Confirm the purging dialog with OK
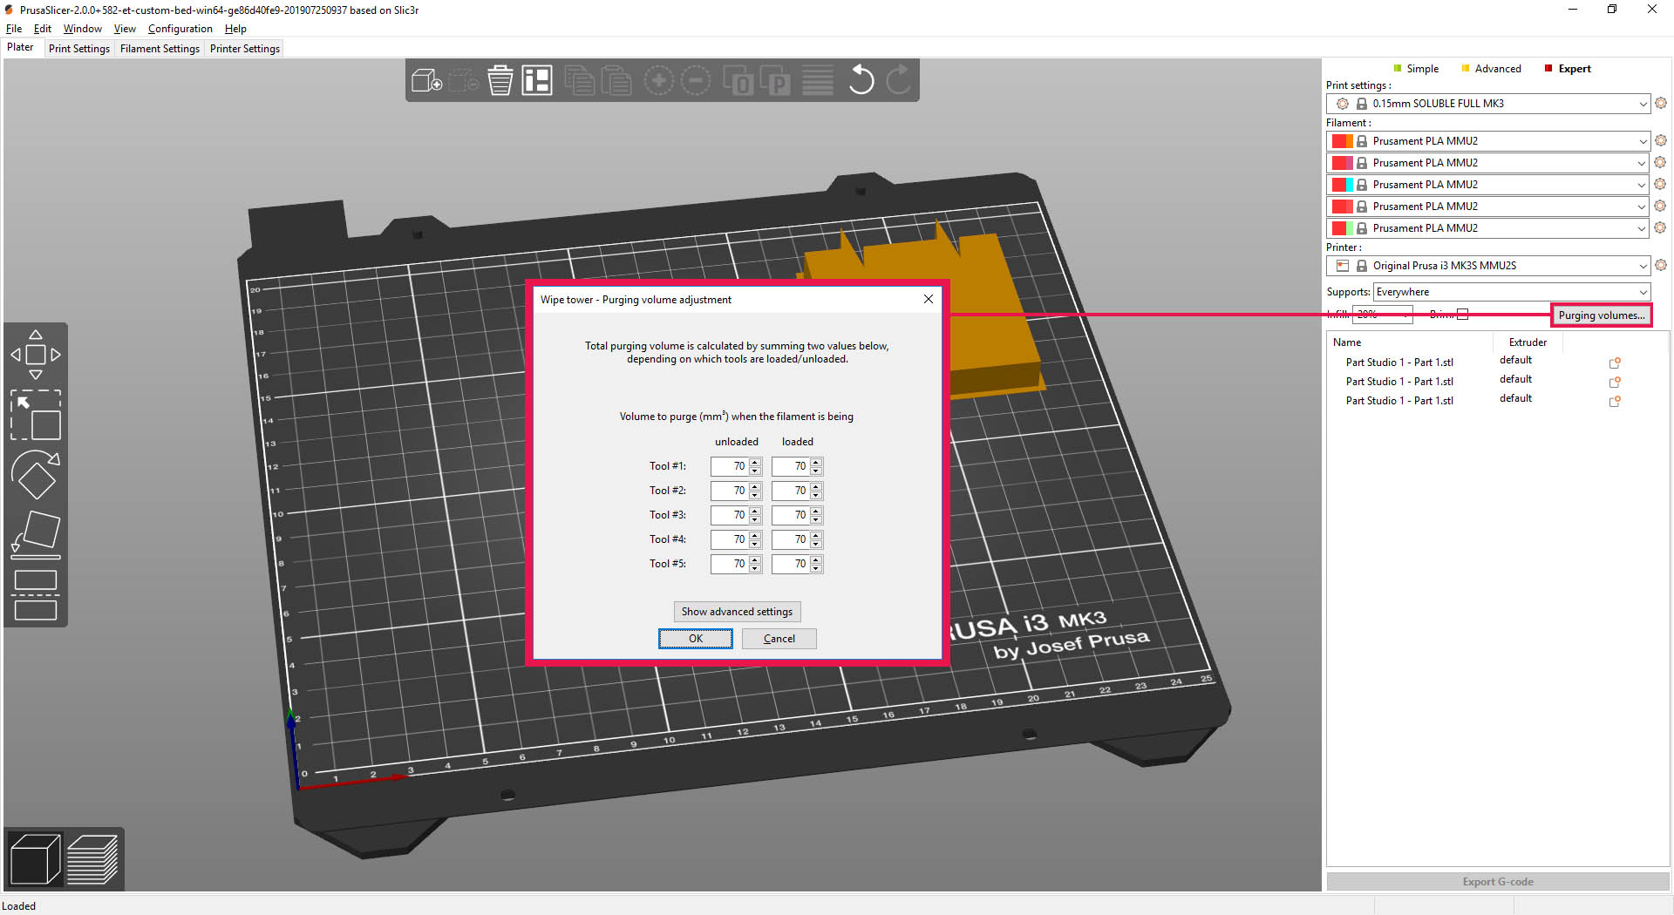Viewport: 1674px width, 915px height. tap(695, 638)
